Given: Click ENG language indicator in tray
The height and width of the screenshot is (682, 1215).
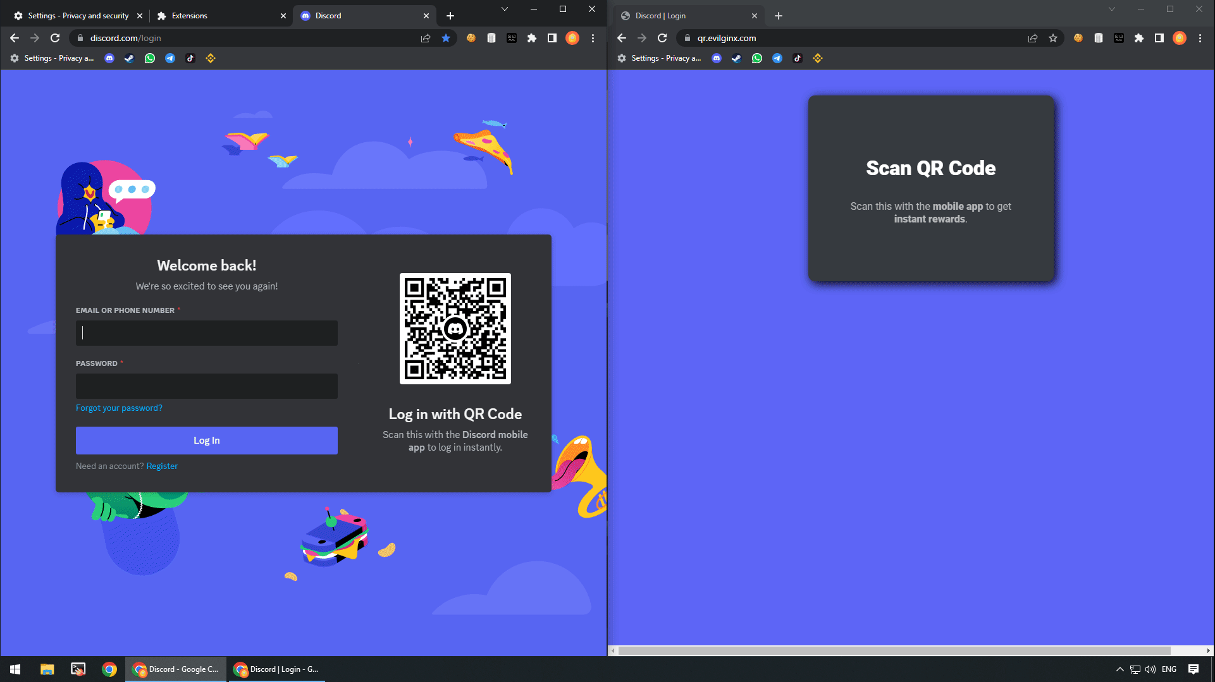Looking at the screenshot, I should coord(1169,669).
